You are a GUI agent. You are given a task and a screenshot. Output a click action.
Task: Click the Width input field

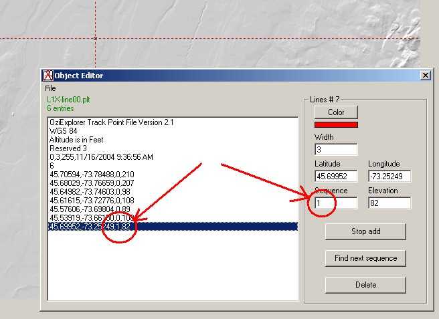point(336,149)
